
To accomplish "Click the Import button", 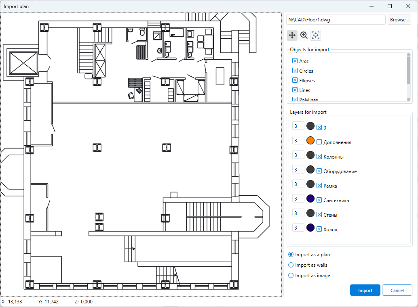I will (x=365, y=290).
